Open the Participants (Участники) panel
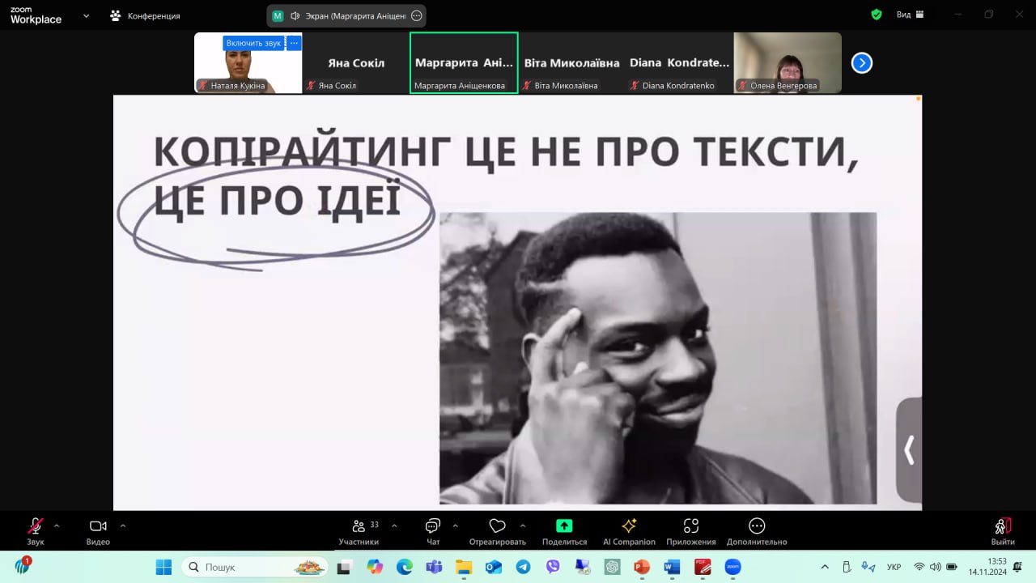 (x=359, y=526)
